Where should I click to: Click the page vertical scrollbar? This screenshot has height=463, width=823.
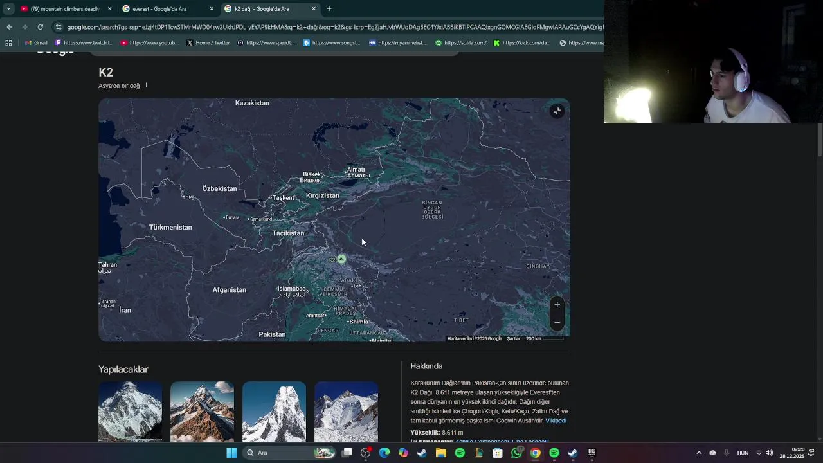pos(819,138)
